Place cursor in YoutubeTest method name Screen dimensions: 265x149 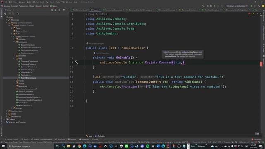(124, 82)
